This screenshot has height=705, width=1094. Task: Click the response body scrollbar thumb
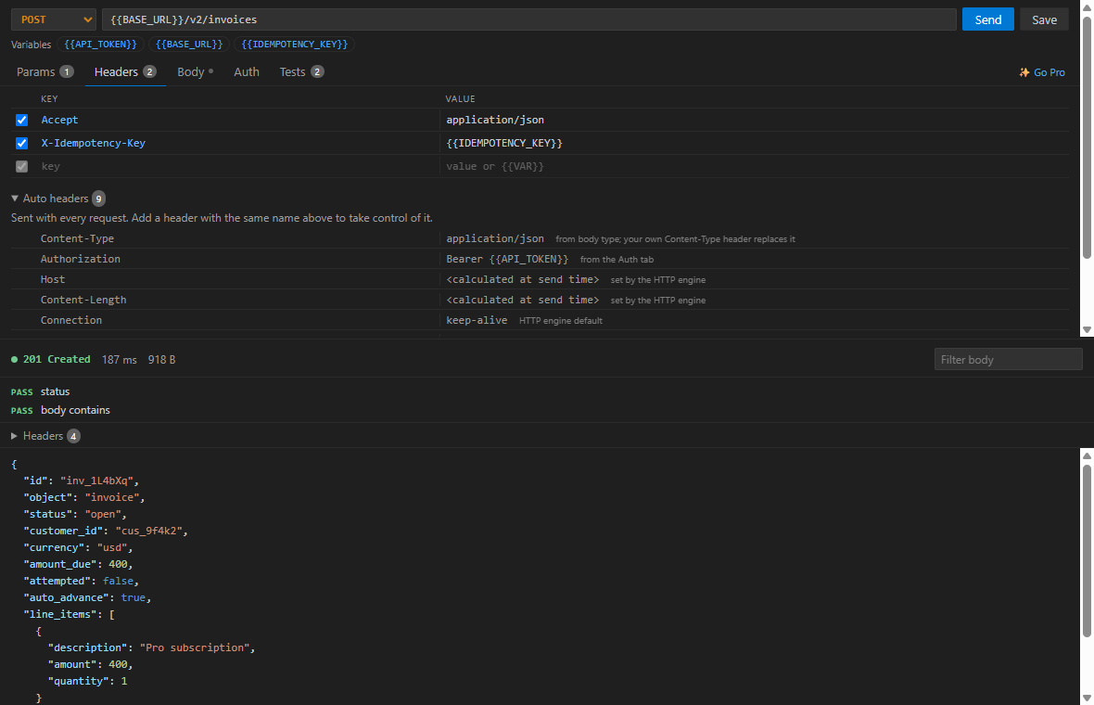pos(1087,551)
